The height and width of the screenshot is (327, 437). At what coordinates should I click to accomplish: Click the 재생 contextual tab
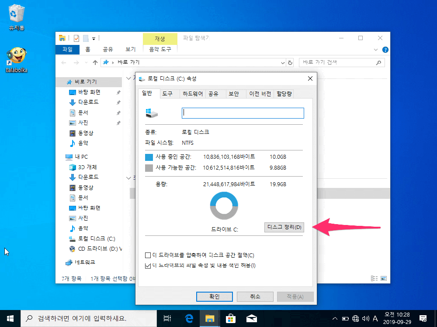click(160, 39)
